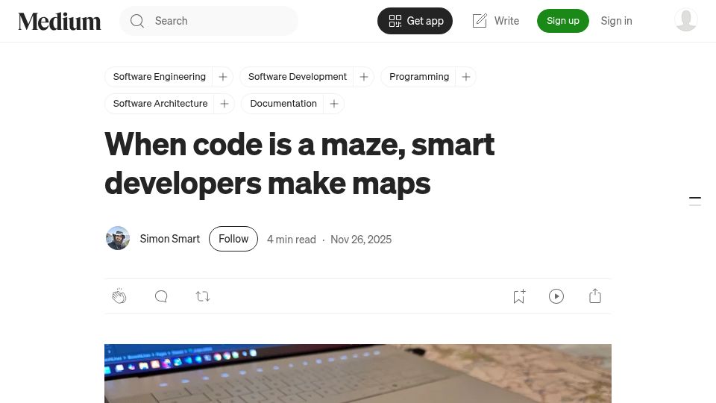Click the article title heading
This screenshot has width=716, height=403.
tap(300, 163)
